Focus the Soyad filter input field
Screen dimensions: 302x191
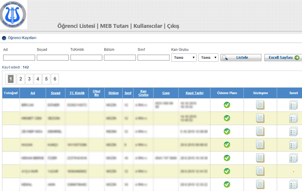coord(52,57)
